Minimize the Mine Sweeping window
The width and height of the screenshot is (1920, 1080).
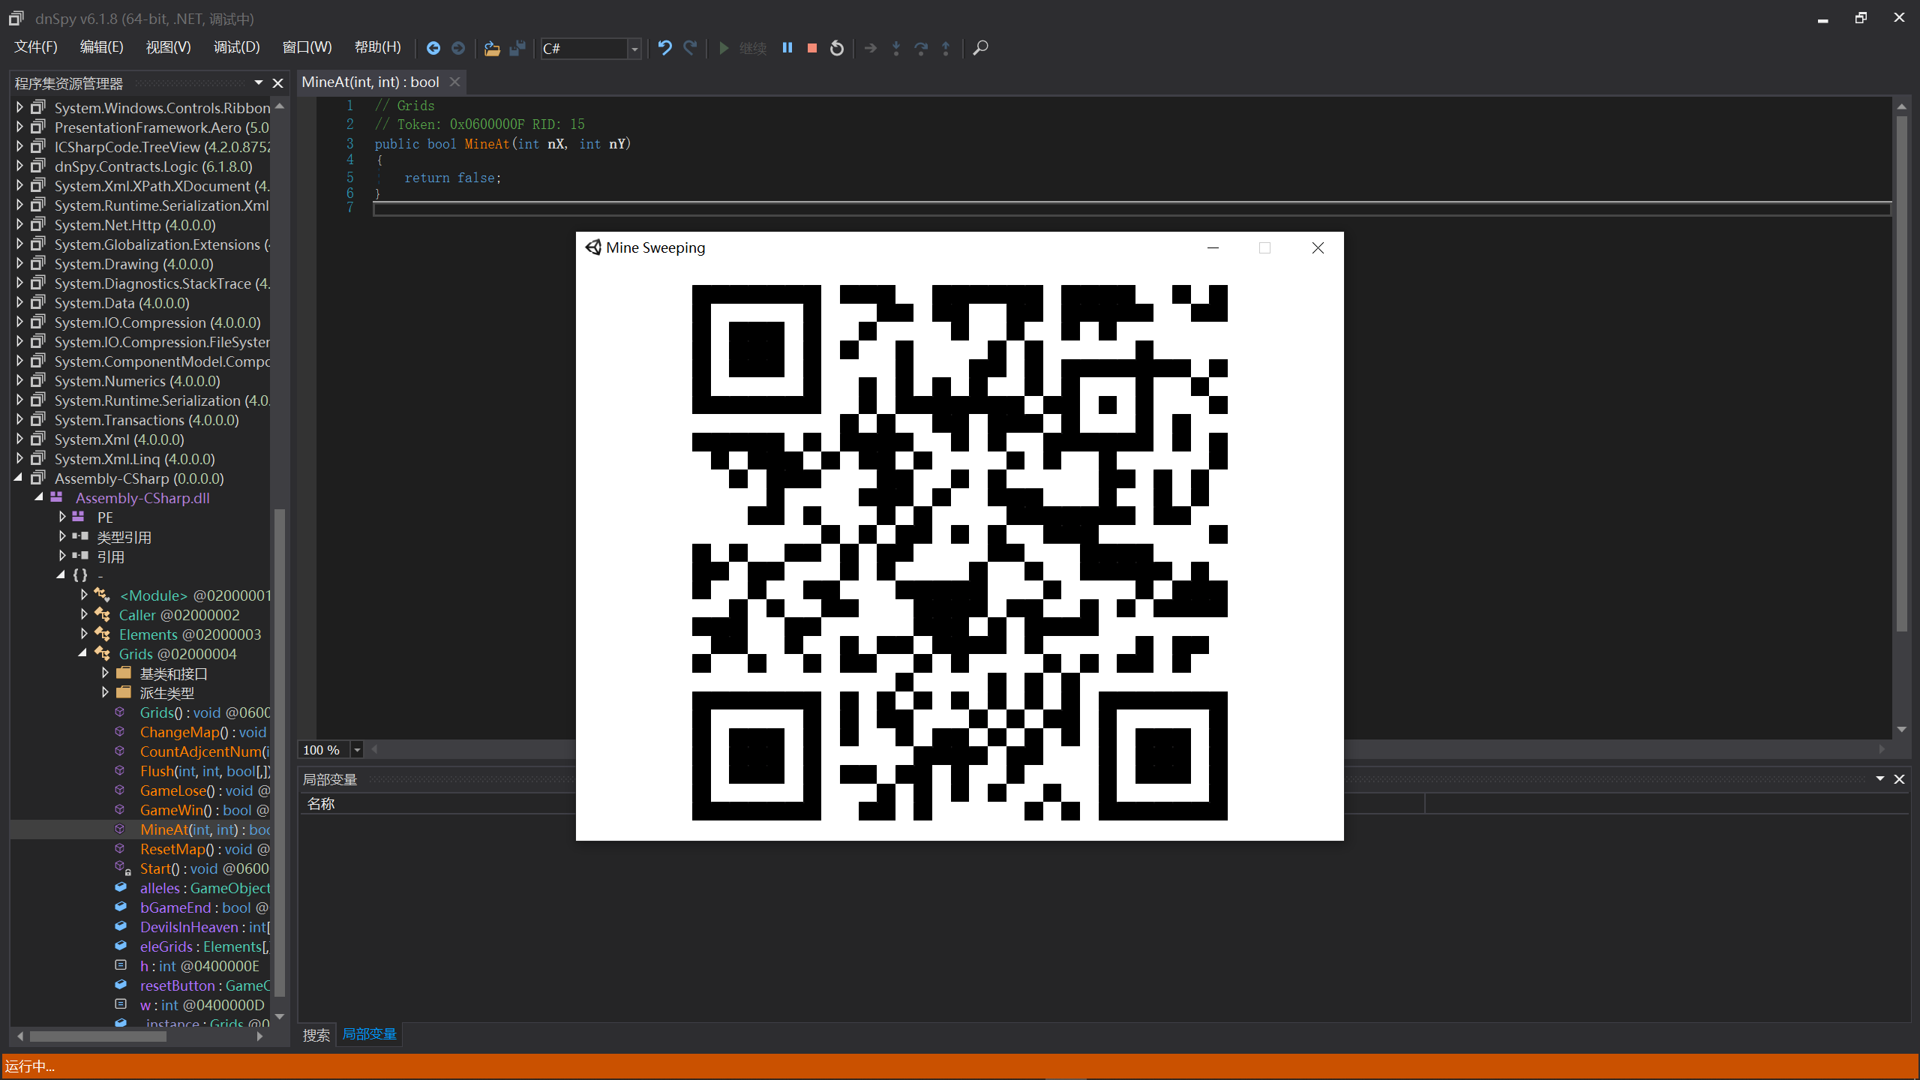1213,247
